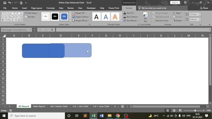Click the Insert Function fx button

(52, 30)
